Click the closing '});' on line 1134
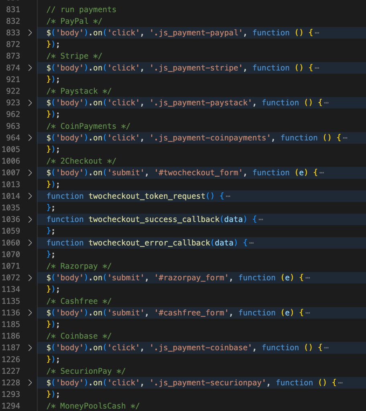Image resolution: width=366 pixels, height=411 pixels. coord(53,289)
